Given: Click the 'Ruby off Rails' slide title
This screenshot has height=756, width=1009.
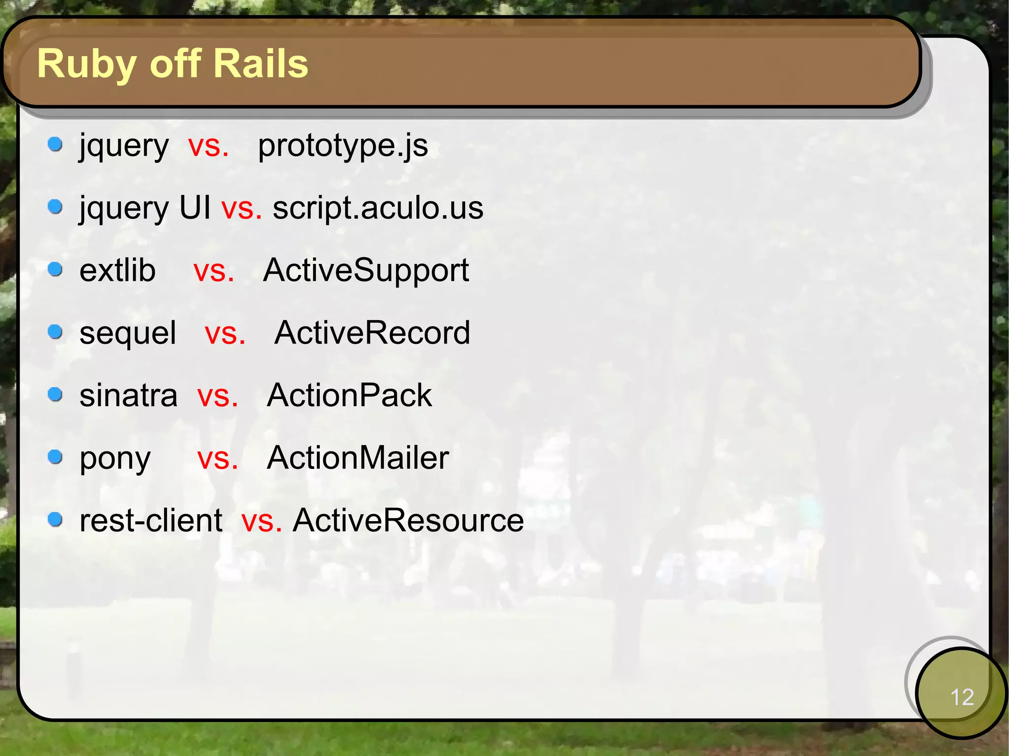Looking at the screenshot, I should [x=172, y=64].
